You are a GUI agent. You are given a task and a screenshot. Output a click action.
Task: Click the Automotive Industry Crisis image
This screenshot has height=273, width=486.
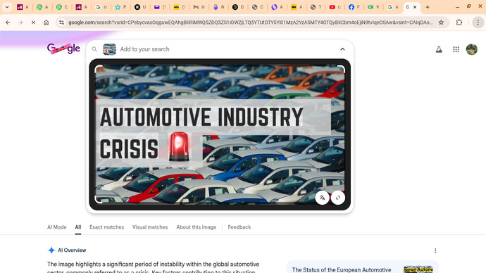pyautogui.click(x=220, y=134)
